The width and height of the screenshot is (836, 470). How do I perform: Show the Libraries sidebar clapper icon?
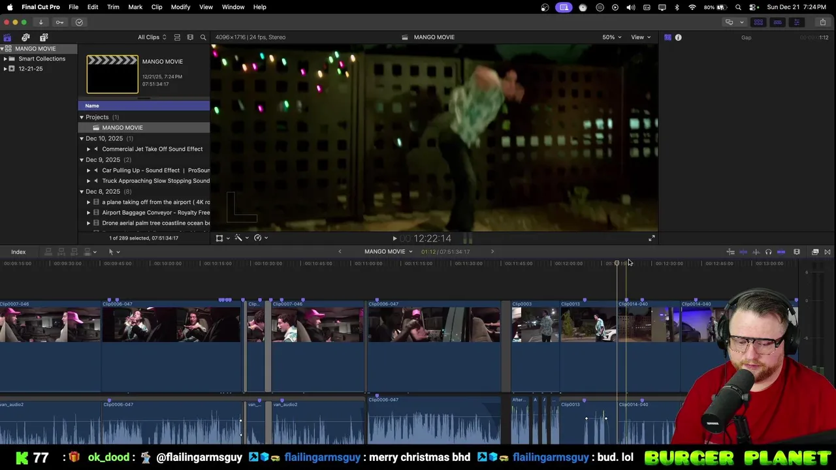pyautogui.click(x=7, y=37)
